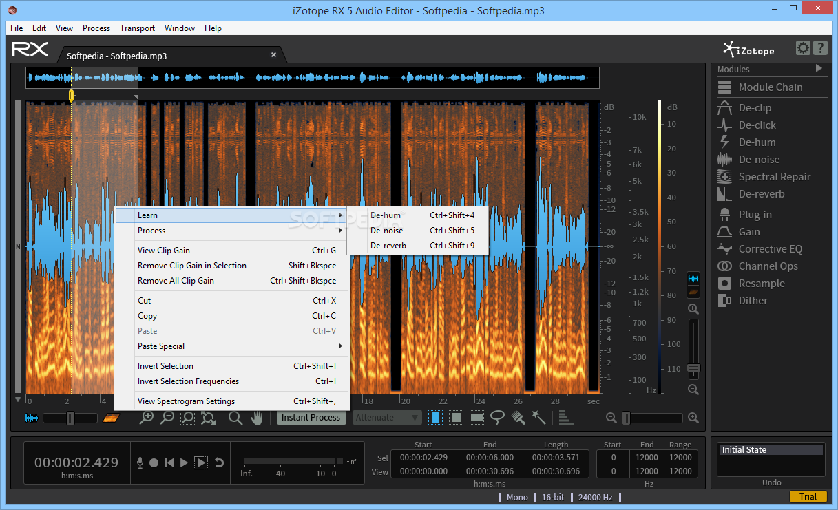The width and height of the screenshot is (838, 510).
Task: Open the De-click module
Action: point(746,125)
